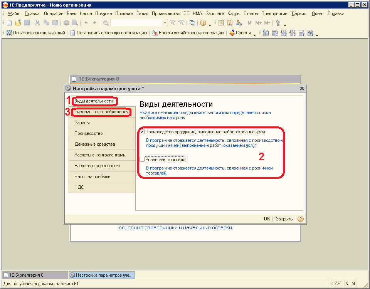Click the Redo arrow icon

tap(94, 23)
